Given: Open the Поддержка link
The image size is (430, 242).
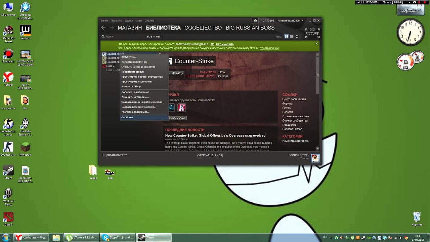Looking at the screenshot, I should tap(289, 125).
